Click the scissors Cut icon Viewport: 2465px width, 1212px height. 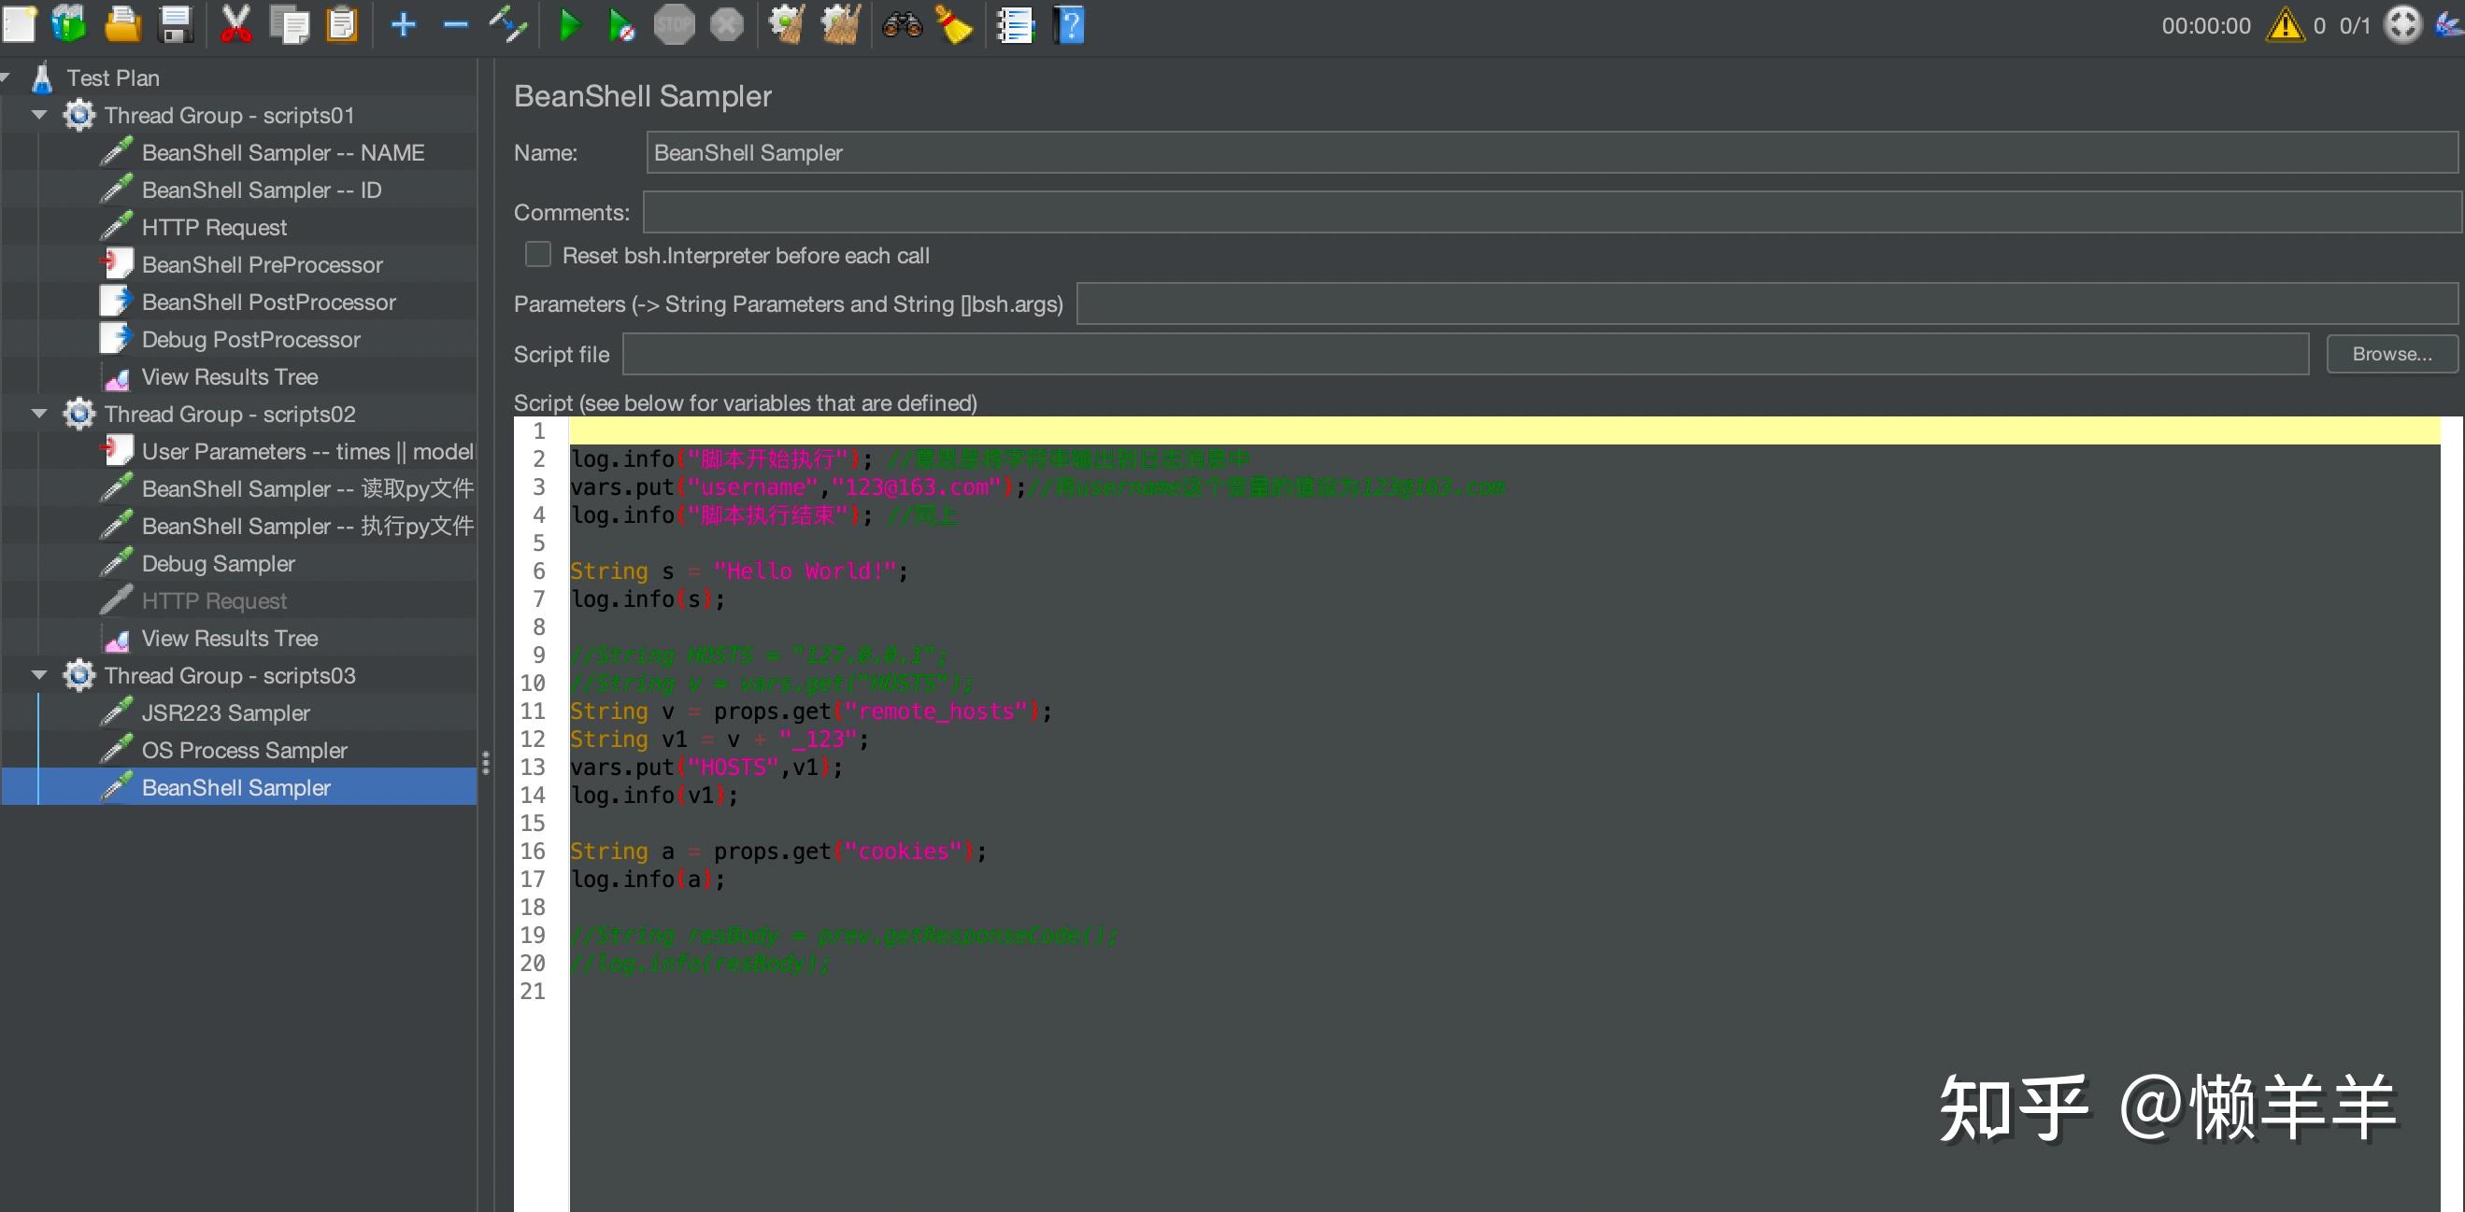tap(235, 25)
